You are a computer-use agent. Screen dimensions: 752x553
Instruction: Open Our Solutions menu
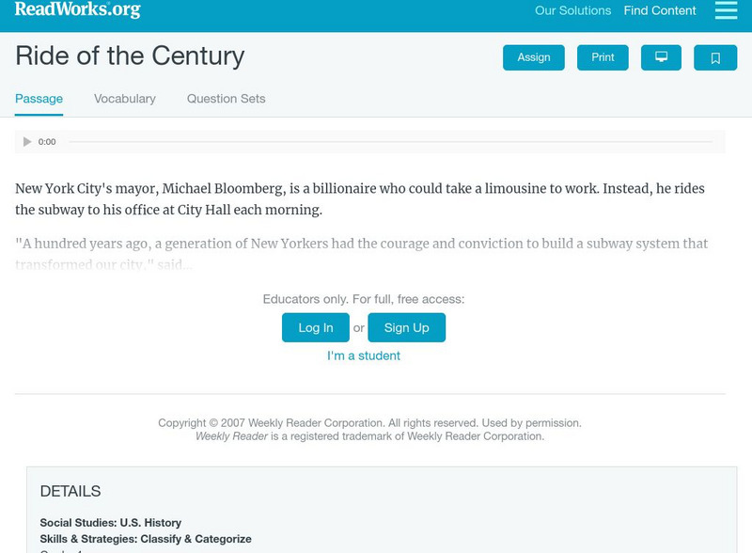pyautogui.click(x=572, y=11)
